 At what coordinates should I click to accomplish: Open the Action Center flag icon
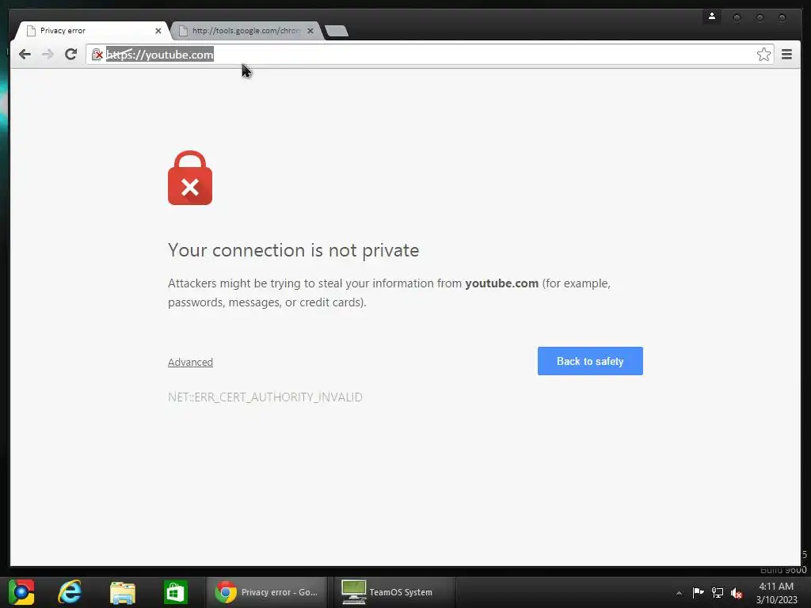coord(698,592)
